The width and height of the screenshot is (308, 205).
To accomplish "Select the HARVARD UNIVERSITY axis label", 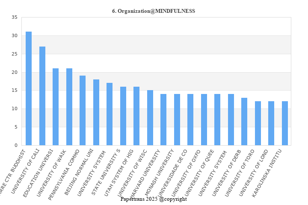I will (145, 174).
